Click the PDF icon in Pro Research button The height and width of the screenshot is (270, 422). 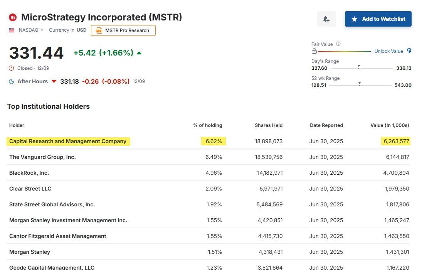click(99, 30)
